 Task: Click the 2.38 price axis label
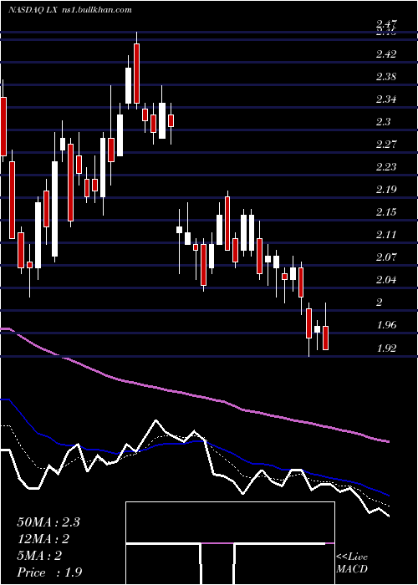[386, 77]
